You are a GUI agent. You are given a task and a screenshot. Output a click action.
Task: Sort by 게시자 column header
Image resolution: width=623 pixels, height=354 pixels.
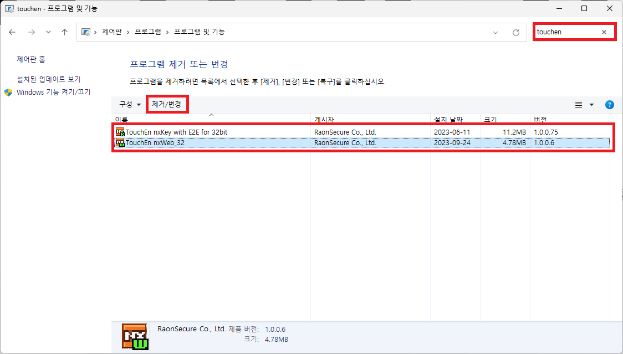370,119
